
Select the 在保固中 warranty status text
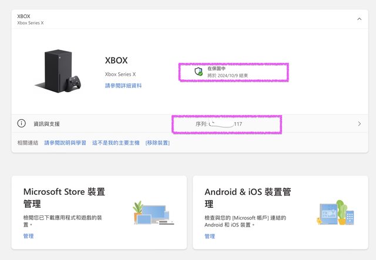coord(216,69)
